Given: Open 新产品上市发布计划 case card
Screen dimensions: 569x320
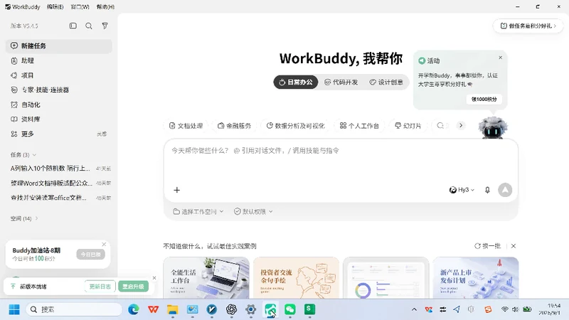Looking at the screenshot, I should [476, 278].
